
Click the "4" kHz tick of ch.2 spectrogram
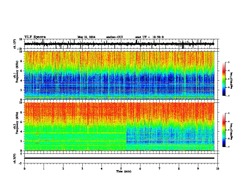21,132
